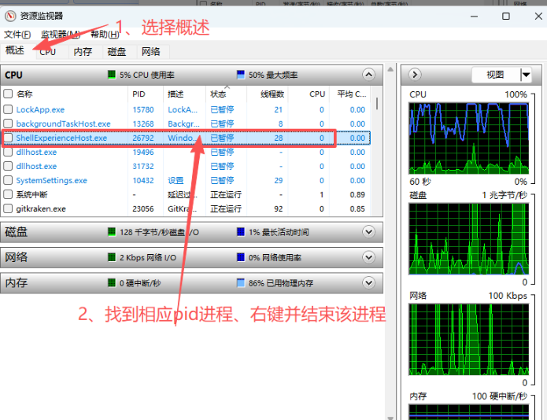
Task: Expand the 内存 section chevron
Action: tap(368, 282)
